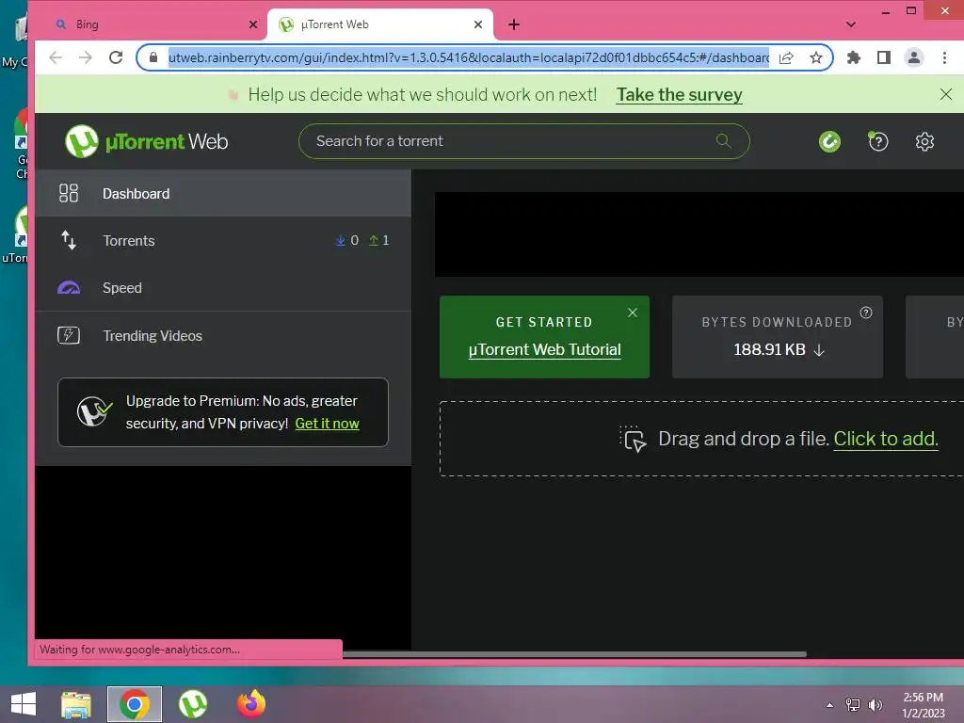Click the Chrome taskbar icon

(x=135, y=704)
